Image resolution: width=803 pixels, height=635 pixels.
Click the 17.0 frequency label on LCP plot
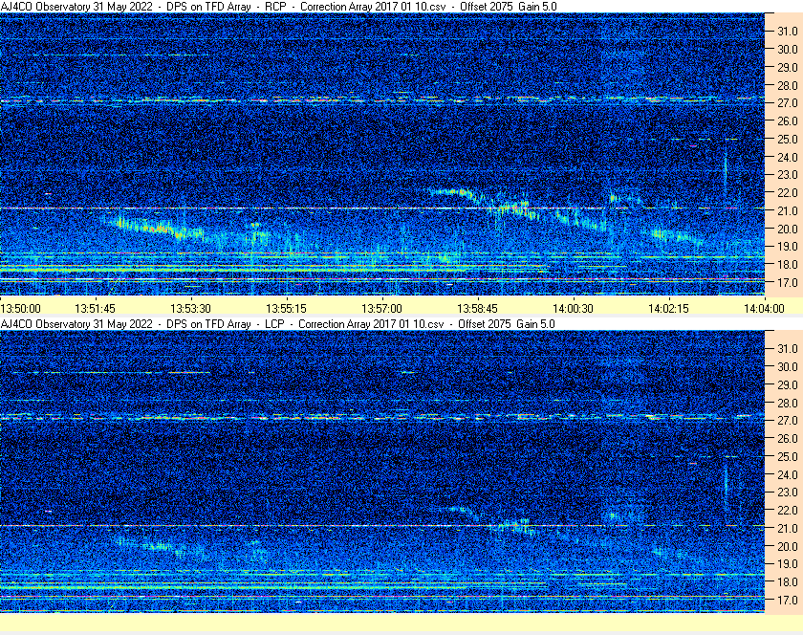pyautogui.click(x=788, y=601)
